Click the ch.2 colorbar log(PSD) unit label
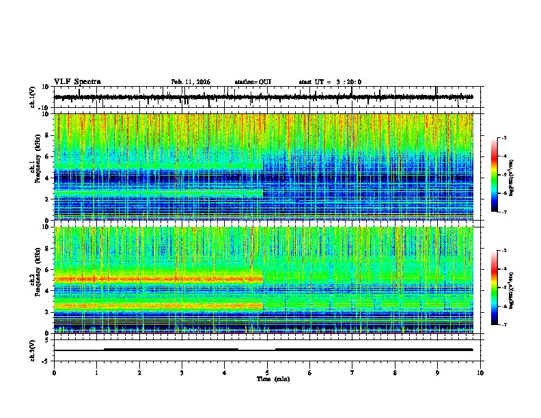 pyautogui.click(x=512, y=290)
